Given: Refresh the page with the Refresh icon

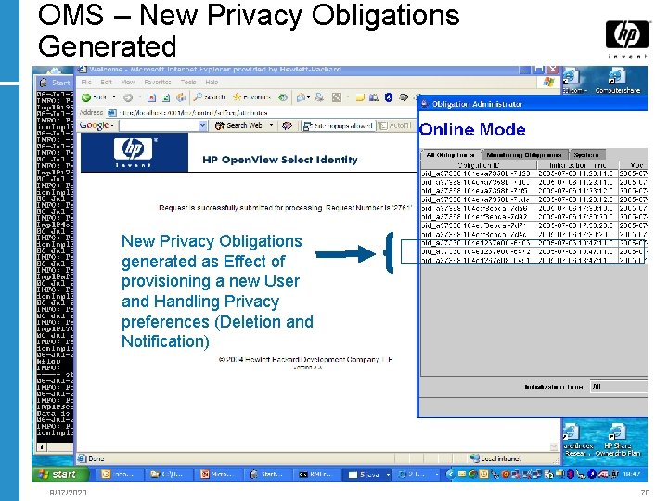Looking at the screenshot, I should [x=166, y=97].
